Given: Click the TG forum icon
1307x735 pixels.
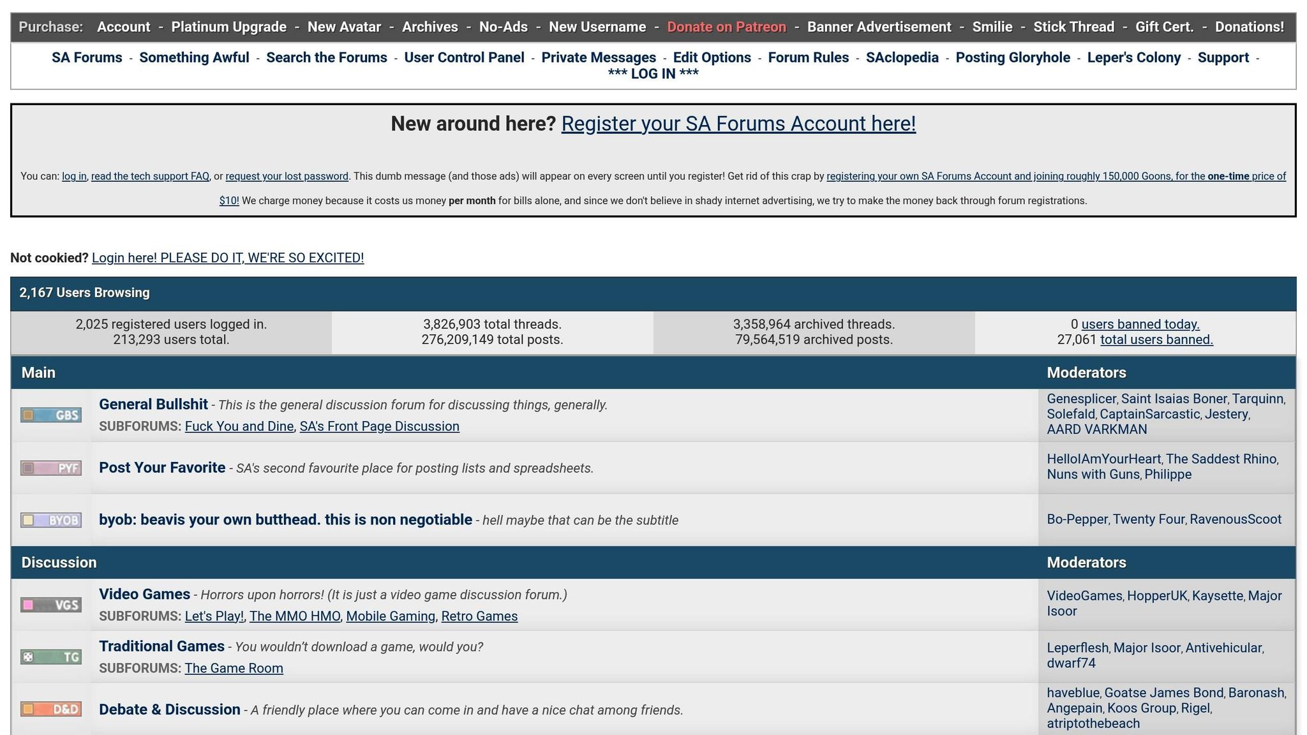Looking at the screenshot, I should [51, 657].
